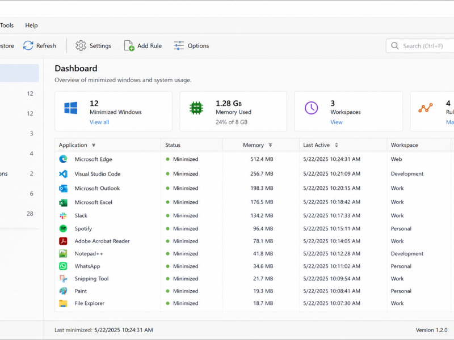Click the Settings button label

click(x=100, y=46)
